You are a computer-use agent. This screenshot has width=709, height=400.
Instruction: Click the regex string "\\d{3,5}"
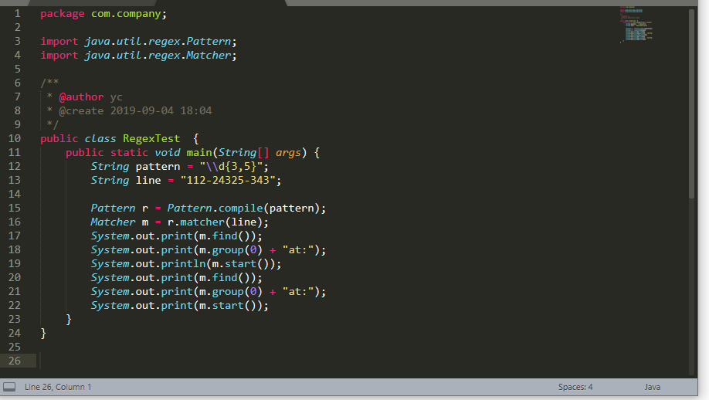(233, 166)
